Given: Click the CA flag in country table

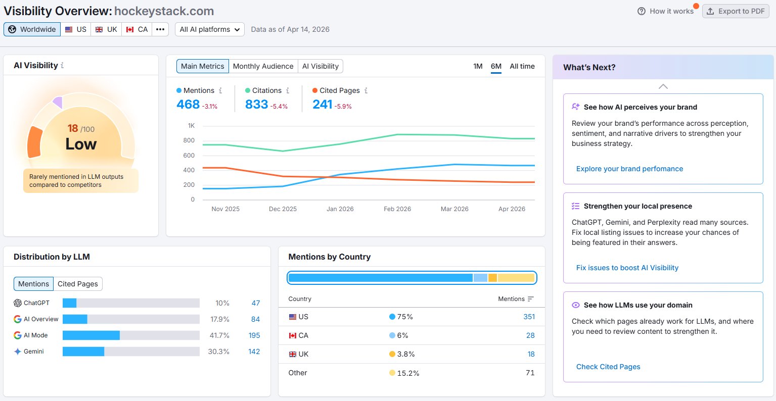Looking at the screenshot, I should tap(292, 335).
